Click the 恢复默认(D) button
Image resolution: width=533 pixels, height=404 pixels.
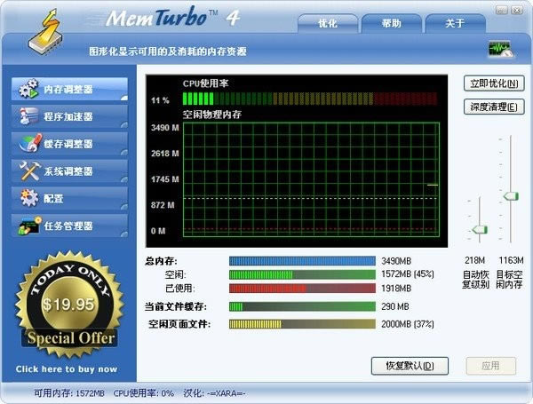(x=405, y=366)
